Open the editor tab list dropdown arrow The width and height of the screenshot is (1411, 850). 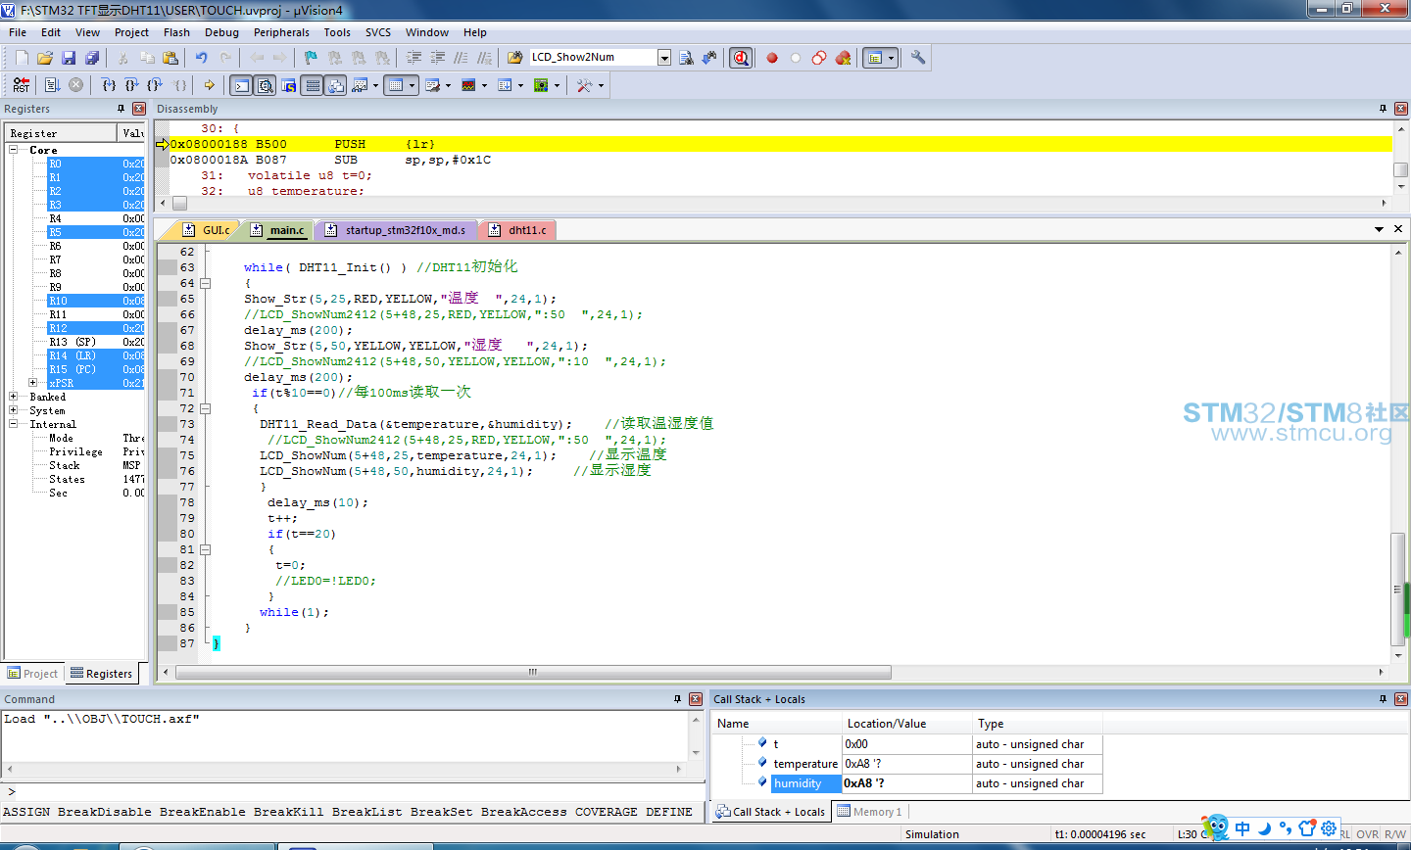coord(1380,229)
